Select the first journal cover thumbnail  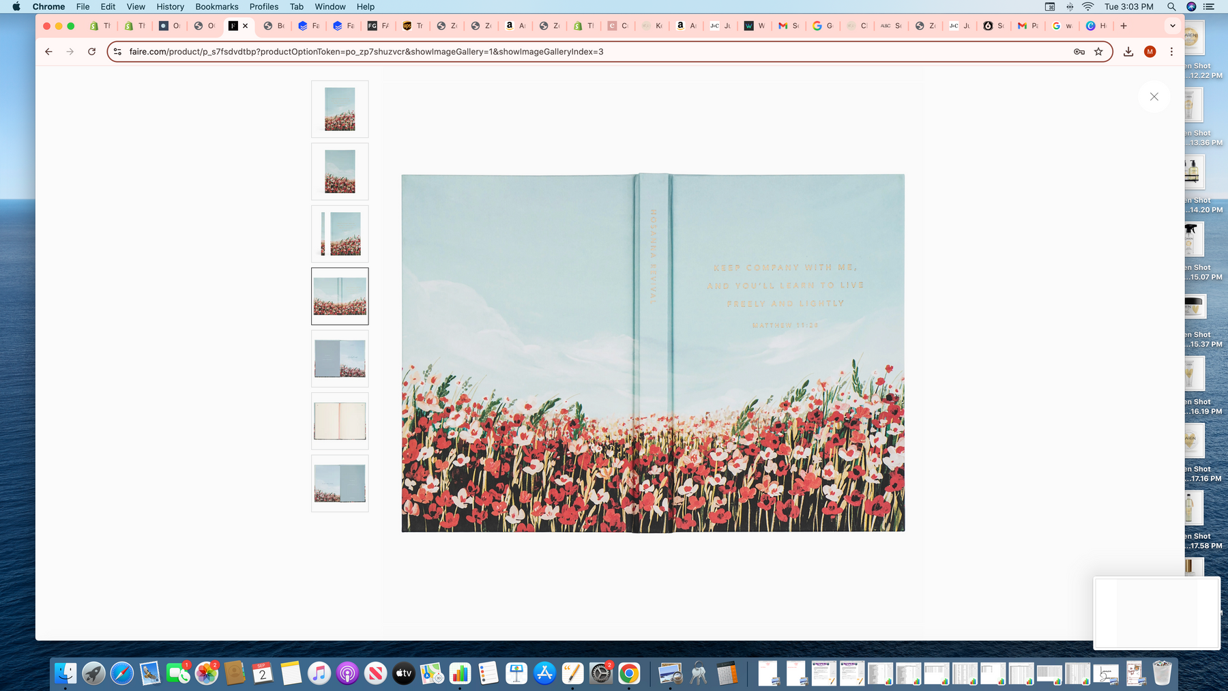(340, 109)
